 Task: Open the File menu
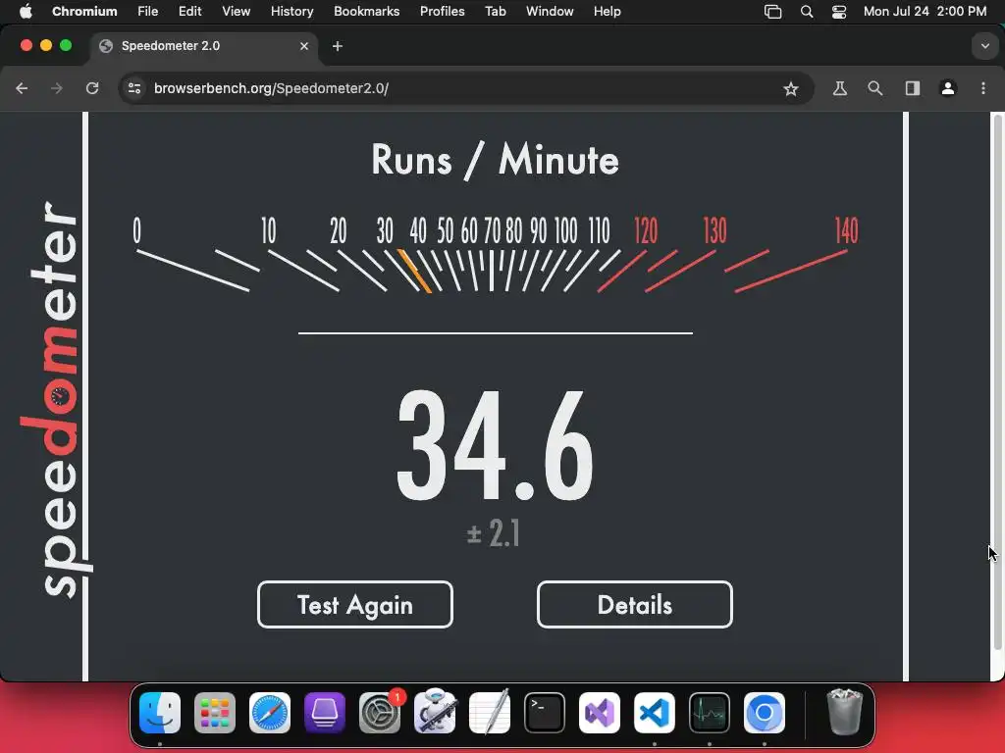147,11
